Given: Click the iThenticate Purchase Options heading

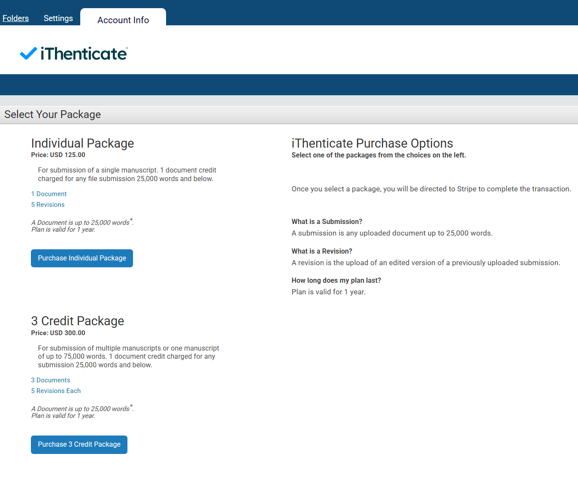Looking at the screenshot, I should (372, 143).
